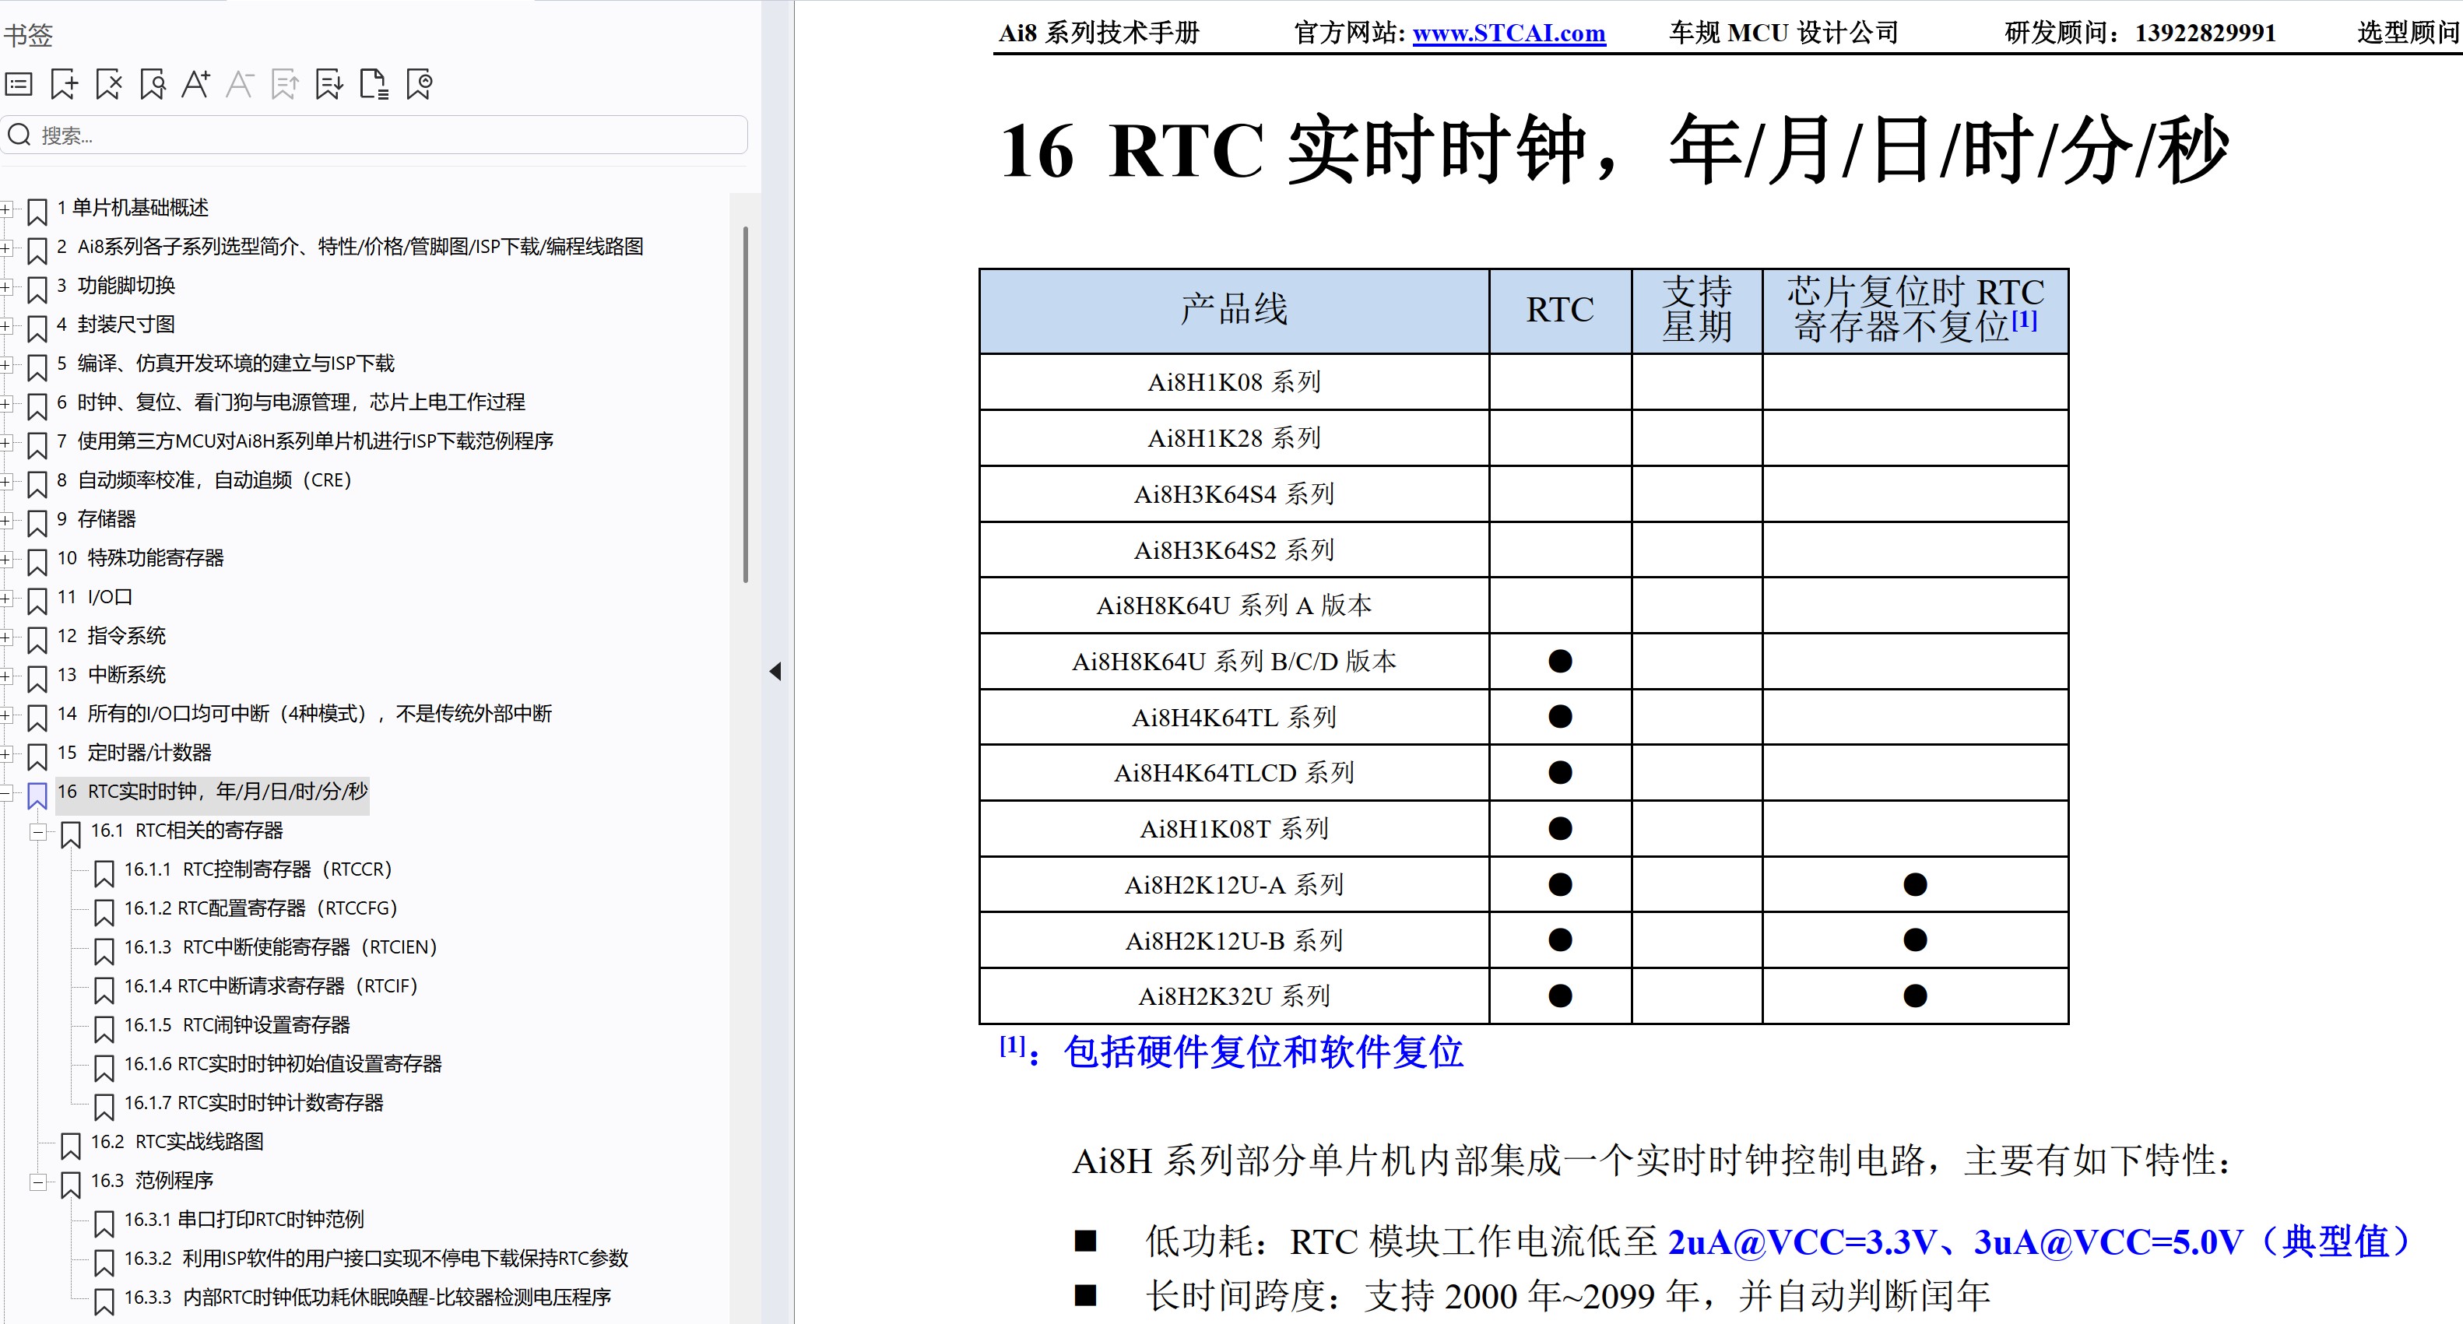Collapse the 16.1 RTC相关的寄存器 node
The width and height of the screenshot is (2463, 1324).
[38, 831]
